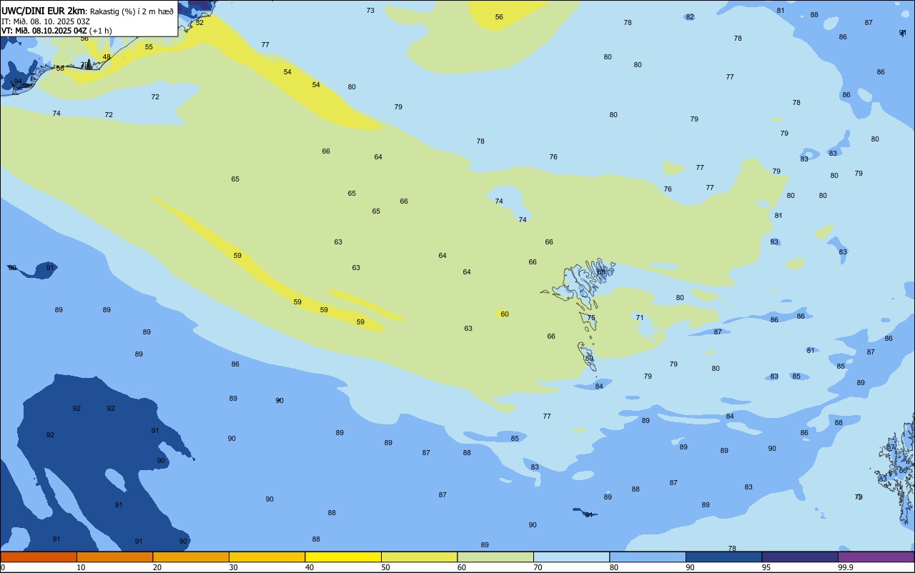Screen dimensions: 915x573
Task: Click the dark orange 0–10 legend swatch
Action: tap(39, 557)
